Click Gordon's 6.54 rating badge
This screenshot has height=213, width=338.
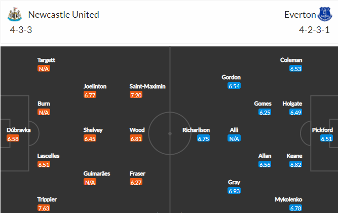234,86
